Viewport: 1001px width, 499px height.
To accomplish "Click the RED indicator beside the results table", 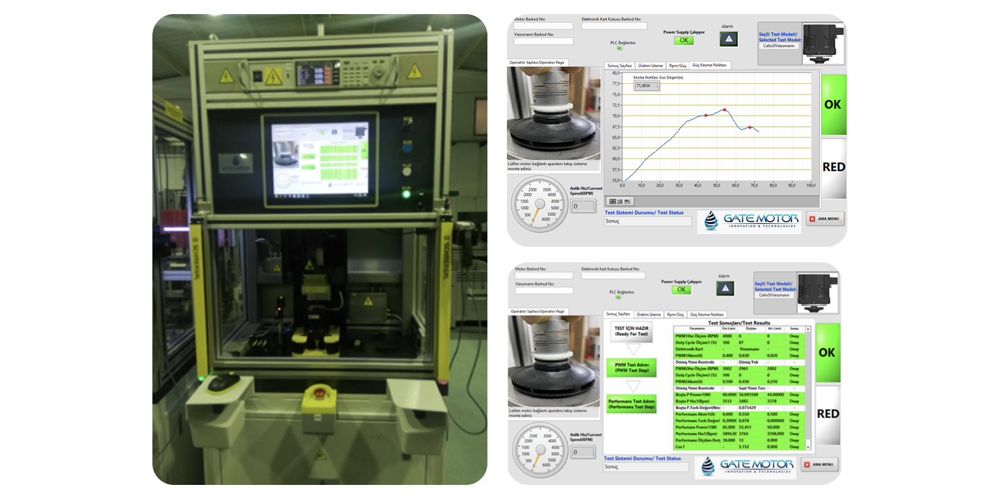I will tap(828, 414).
